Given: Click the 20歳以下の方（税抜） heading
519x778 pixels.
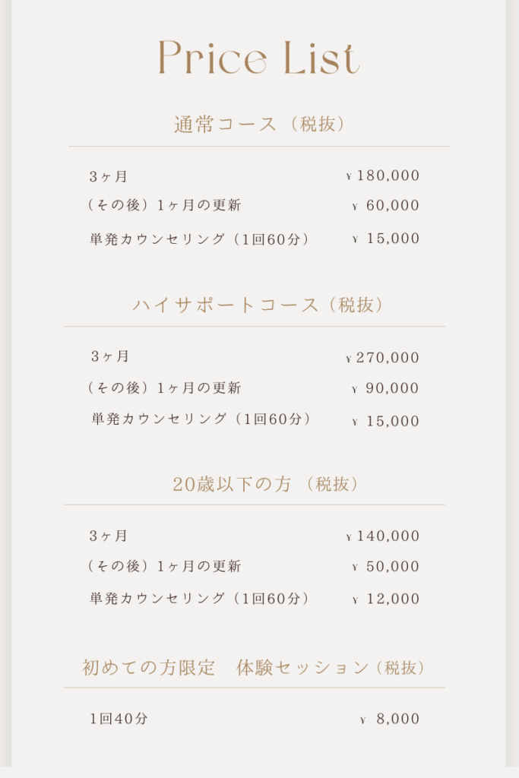Looking at the screenshot, I should click(x=265, y=484).
